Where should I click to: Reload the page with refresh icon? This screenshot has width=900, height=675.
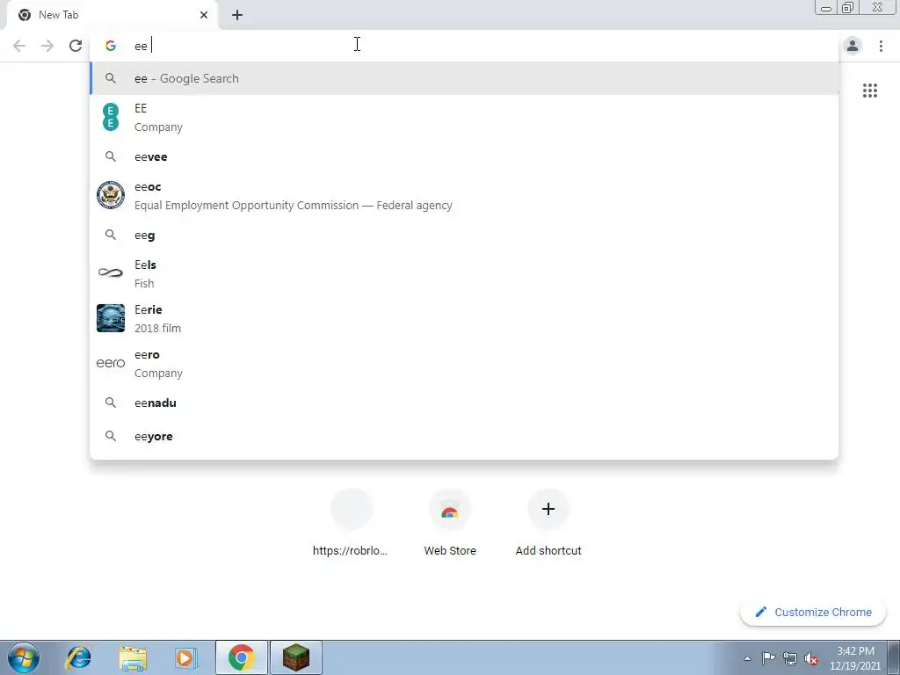point(76,46)
